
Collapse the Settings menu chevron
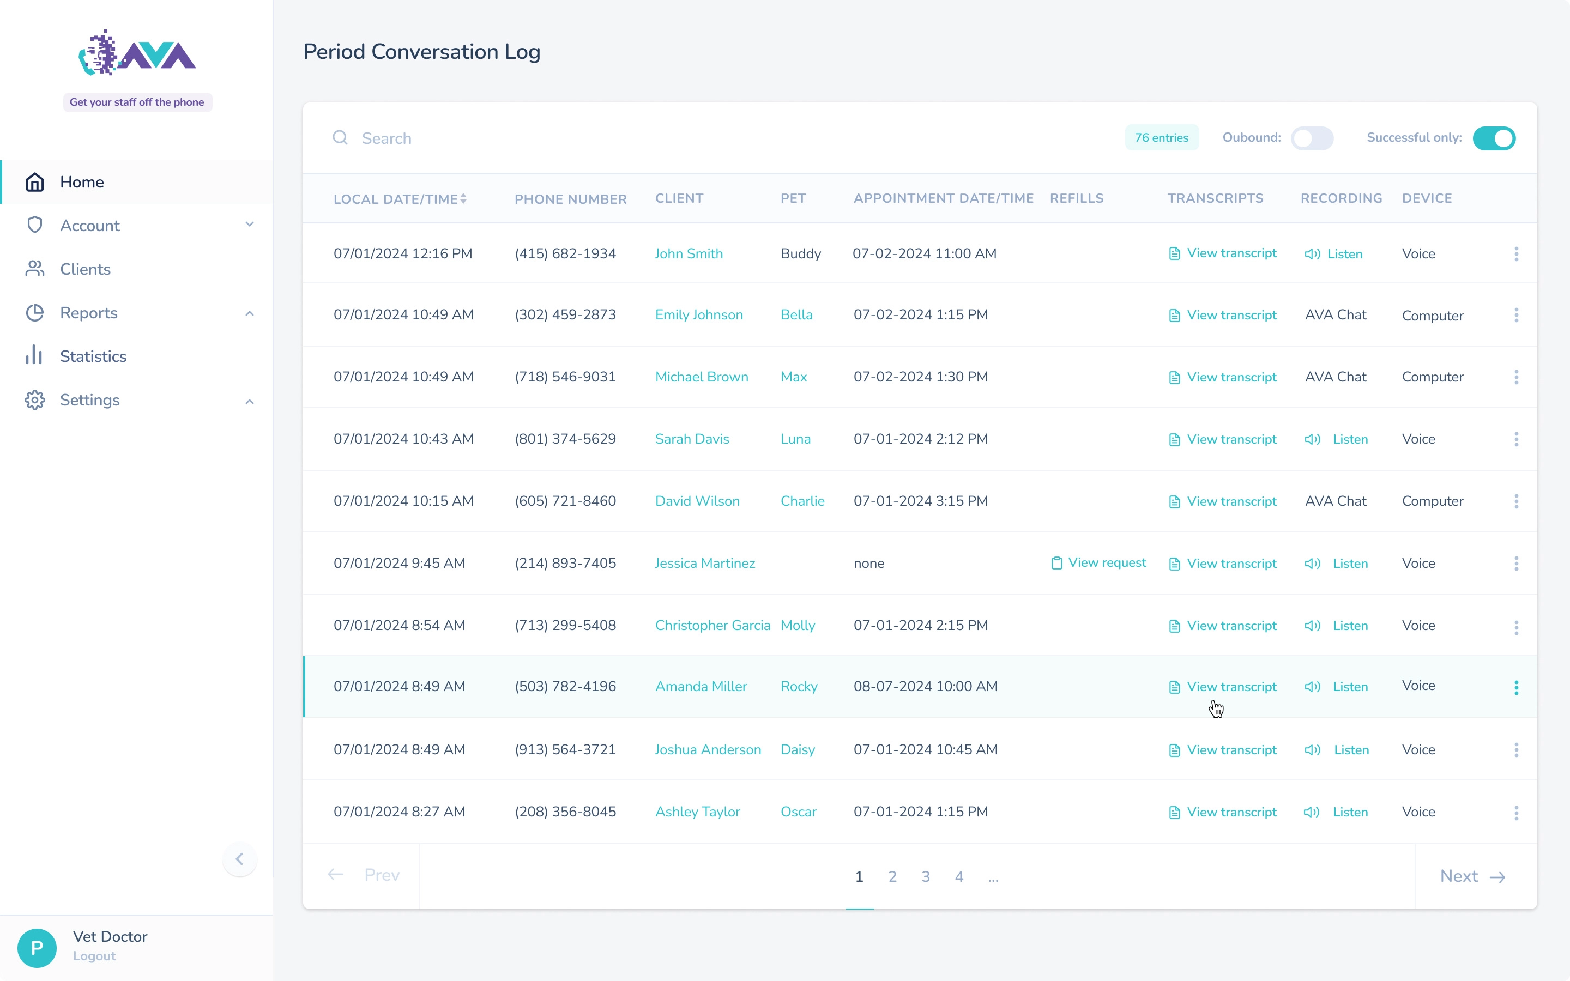coord(249,402)
